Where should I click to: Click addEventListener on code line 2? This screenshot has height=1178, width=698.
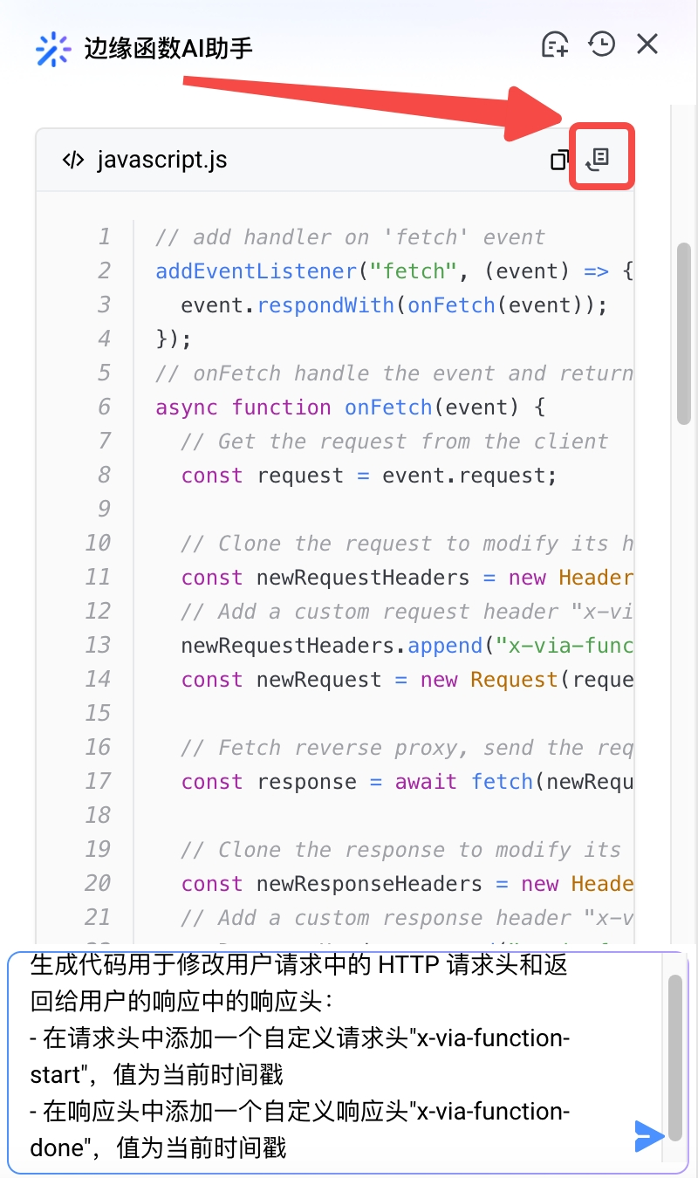click(257, 271)
